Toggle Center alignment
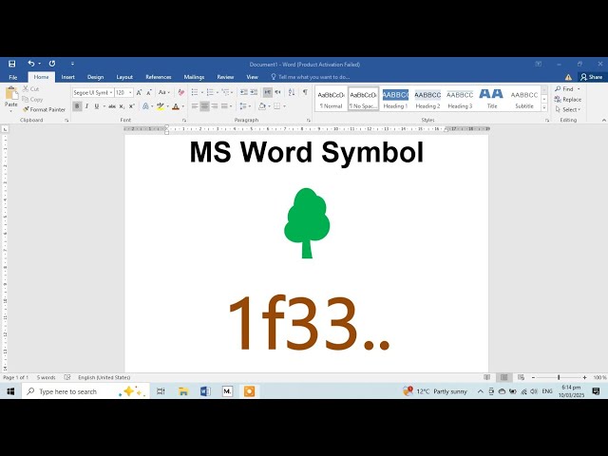 coord(205,106)
